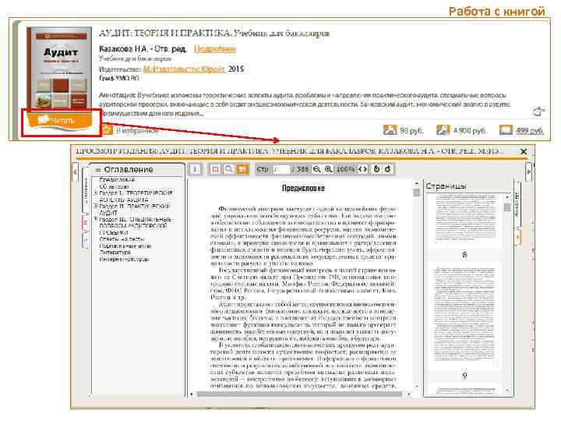561x421 pixels.
Task: Collapse the right panel with the arrow
Action: pos(528,172)
